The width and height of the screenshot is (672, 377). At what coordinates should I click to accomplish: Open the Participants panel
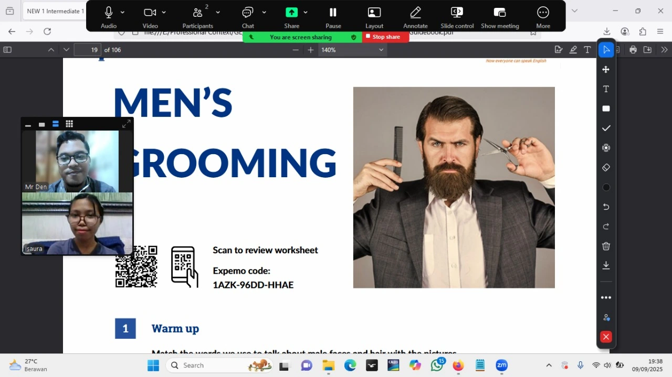tap(197, 17)
